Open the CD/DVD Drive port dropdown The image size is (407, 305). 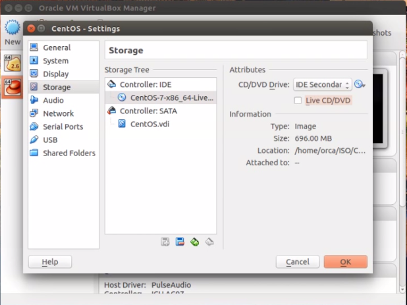tap(323, 84)
